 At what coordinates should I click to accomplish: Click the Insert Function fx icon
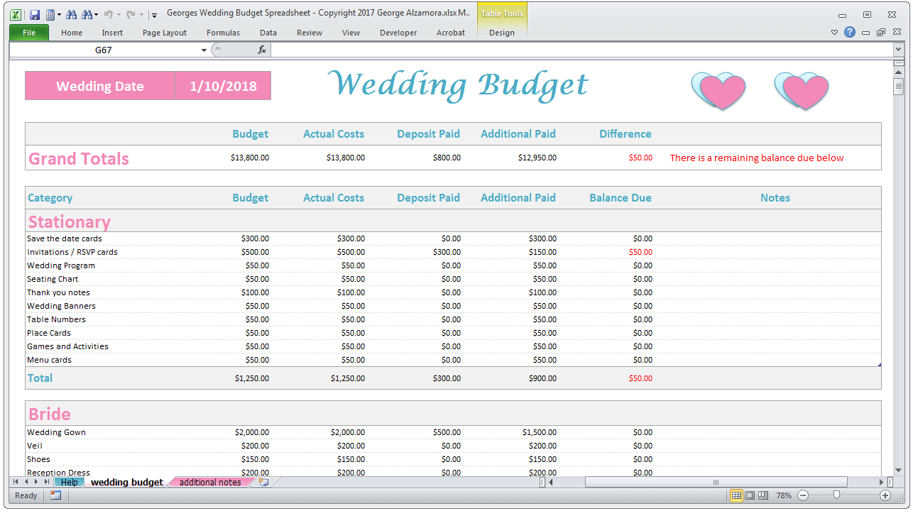pyautogui.click(x=262, y=50)
